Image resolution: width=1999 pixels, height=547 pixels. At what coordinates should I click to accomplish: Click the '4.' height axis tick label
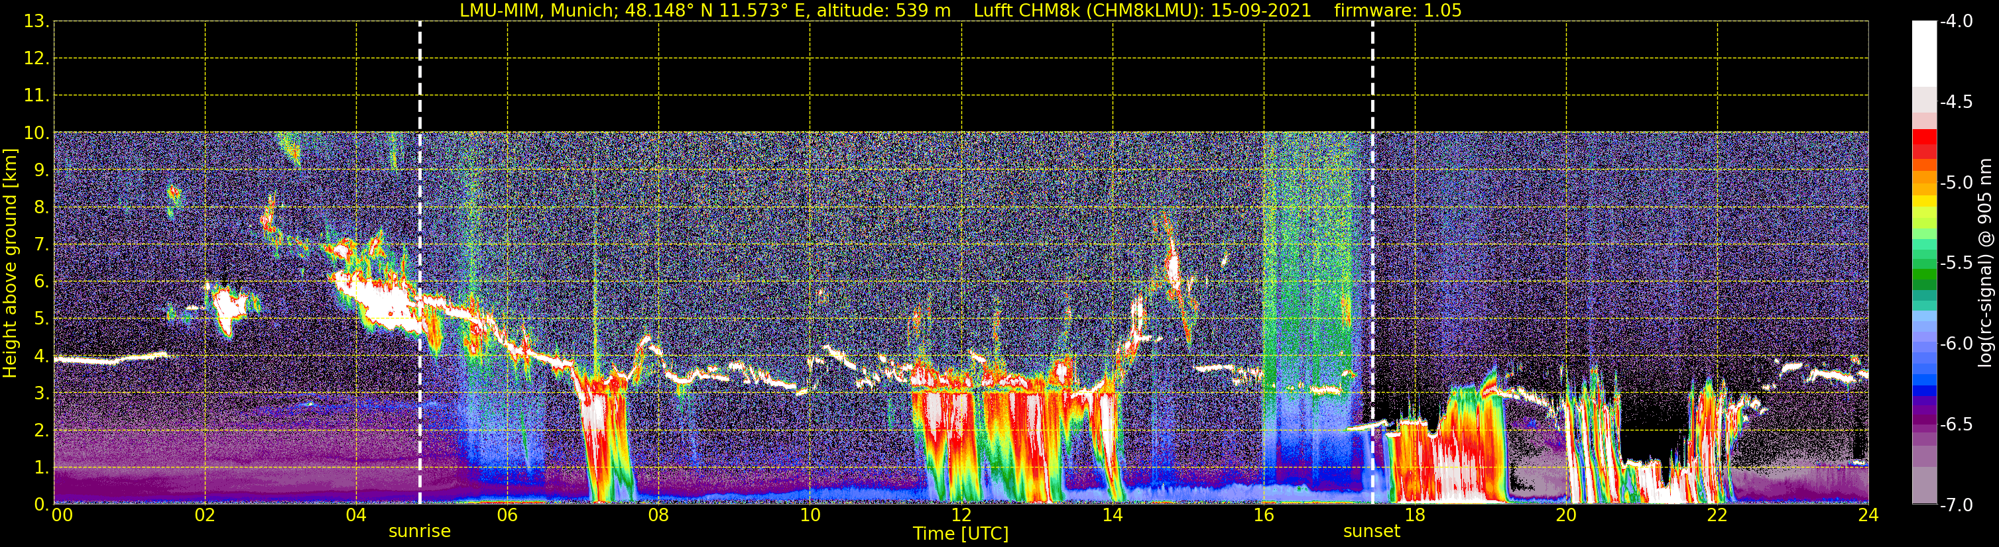[x=41, y=356]
